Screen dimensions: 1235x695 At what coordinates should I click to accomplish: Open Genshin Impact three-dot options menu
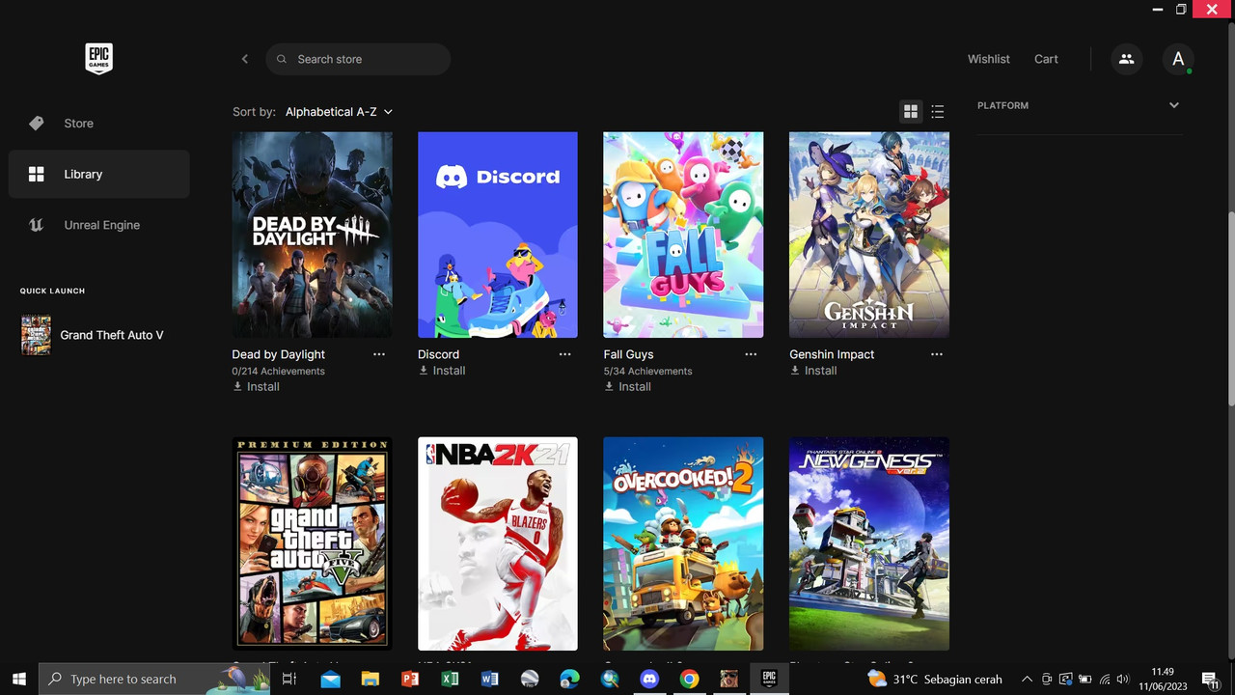937,354
